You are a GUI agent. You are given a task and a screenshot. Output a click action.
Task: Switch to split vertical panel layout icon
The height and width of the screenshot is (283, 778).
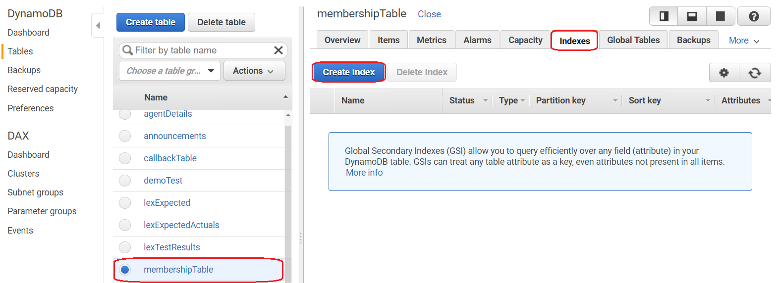[664, 16]
